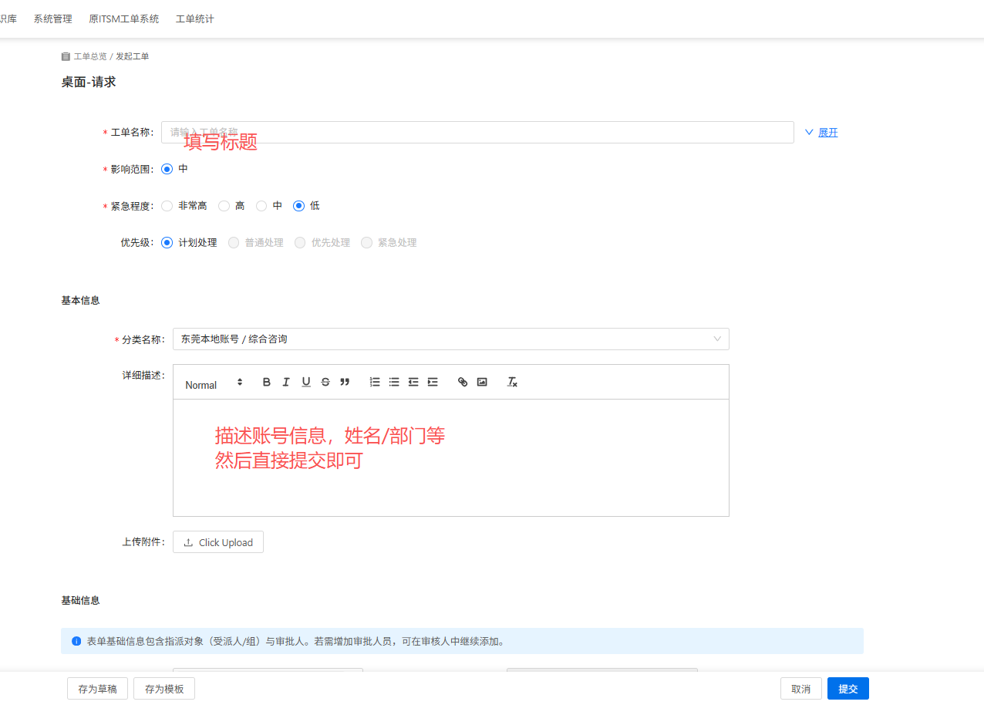Click inside the 详细描述 editor area
This screenshot has height=705, width=984.
click(x=450, y=457)
